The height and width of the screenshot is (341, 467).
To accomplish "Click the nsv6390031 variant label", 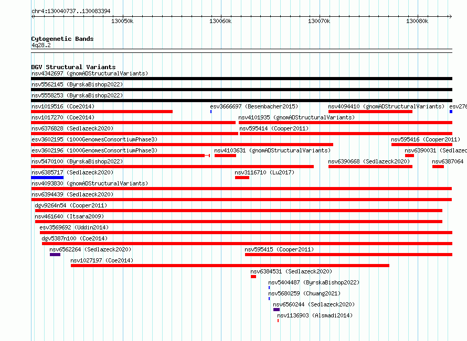I will [436, 150].
